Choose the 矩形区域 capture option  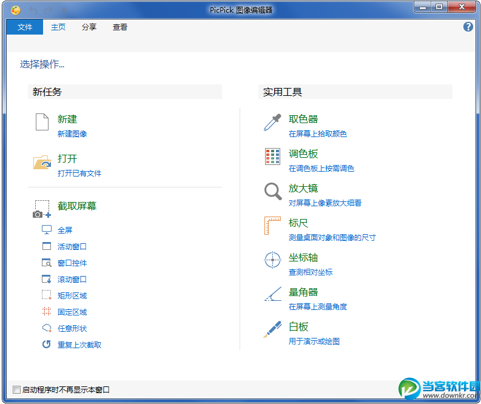coord(72,295)
